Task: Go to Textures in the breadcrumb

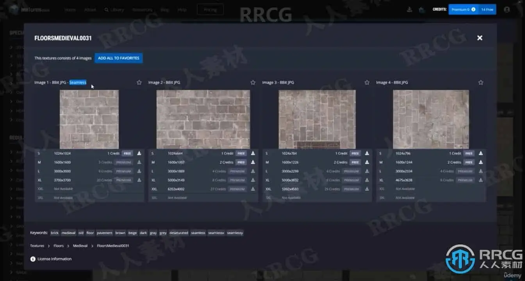Action: click(x=37, y=246)
